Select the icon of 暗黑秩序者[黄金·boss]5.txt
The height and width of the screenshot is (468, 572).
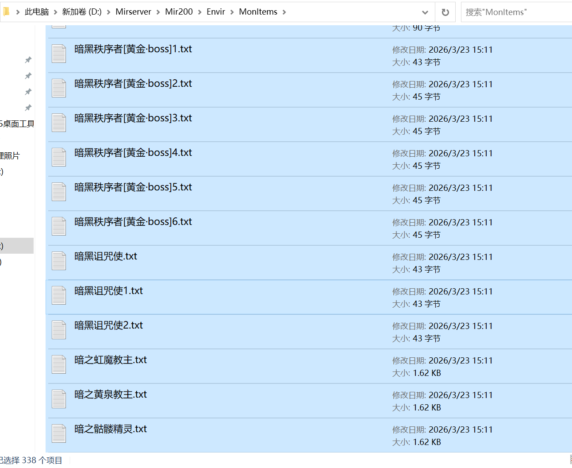pos(59,192)
